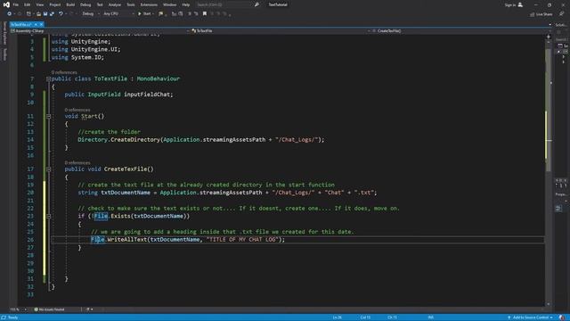Open the Tools menu
The height and width of the screenshot is (321, 570).
coord(131,4)
